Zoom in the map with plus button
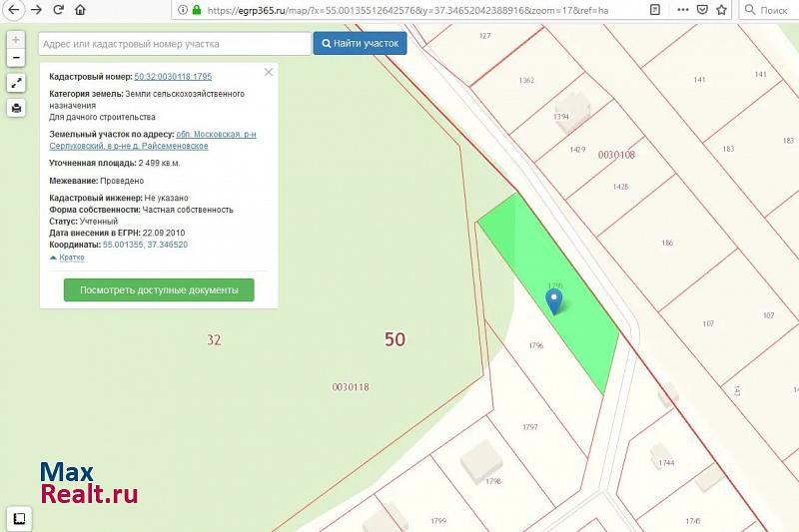The width and height of the screenshot is (799, 532). point(16,41)
